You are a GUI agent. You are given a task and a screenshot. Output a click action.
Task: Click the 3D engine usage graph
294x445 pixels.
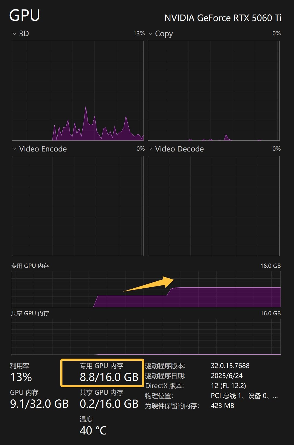78,91
